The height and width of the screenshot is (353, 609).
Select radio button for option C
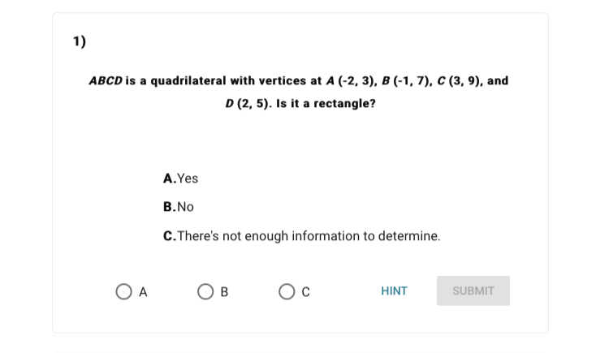[286, 291]
